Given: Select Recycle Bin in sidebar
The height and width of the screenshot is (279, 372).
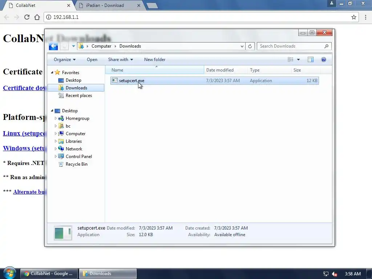Looking at the screenshot, I should (76, 164).
